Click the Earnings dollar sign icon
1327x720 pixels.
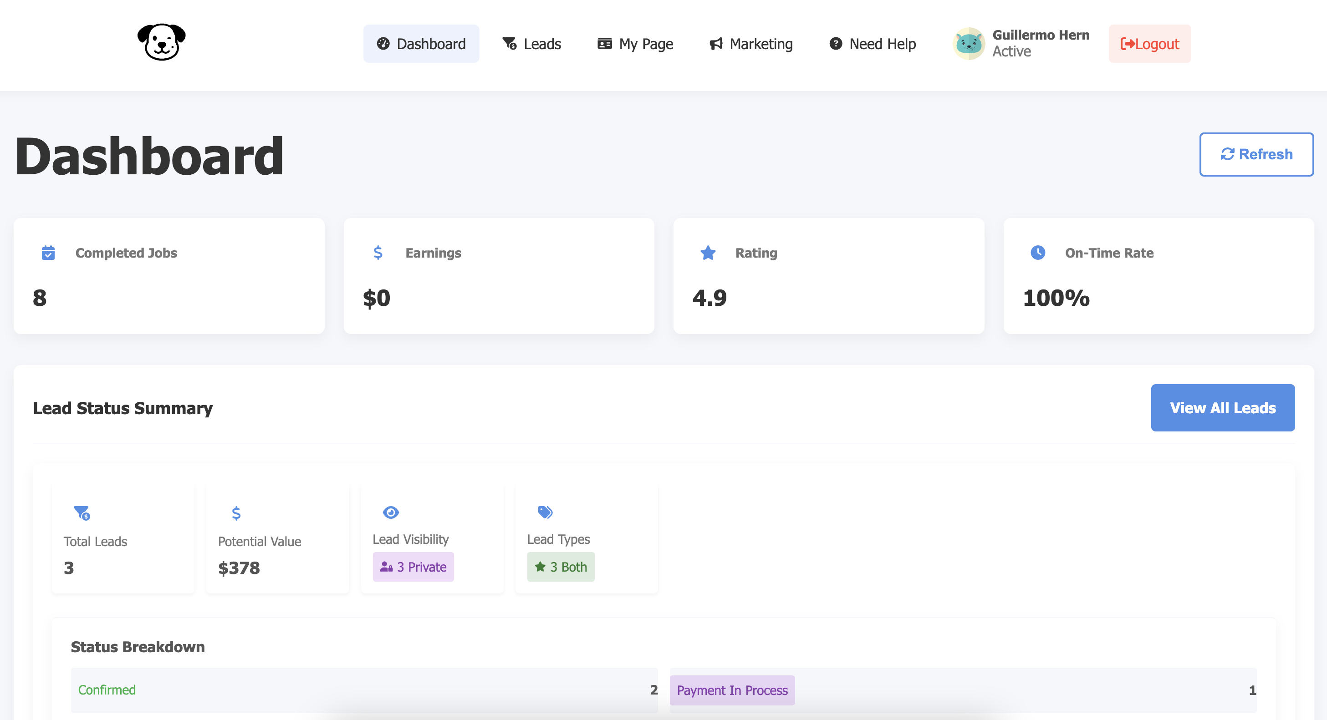(378, 253)
